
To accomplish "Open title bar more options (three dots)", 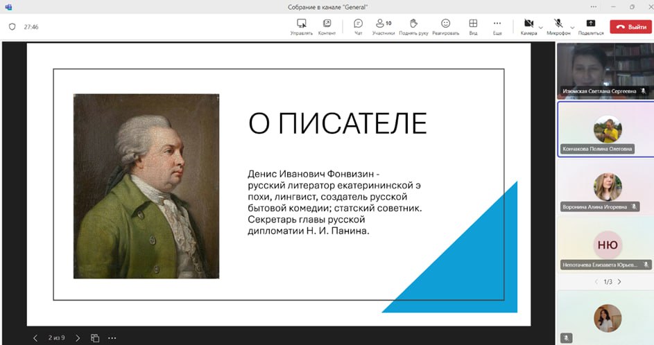I will click(594, 7).
